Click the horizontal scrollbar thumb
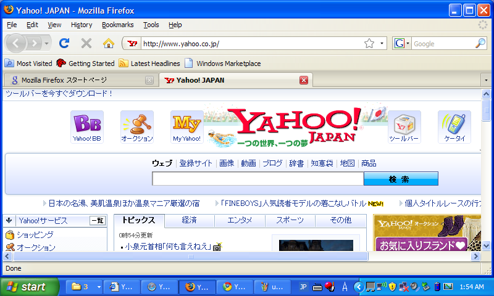 pos(190,257)
